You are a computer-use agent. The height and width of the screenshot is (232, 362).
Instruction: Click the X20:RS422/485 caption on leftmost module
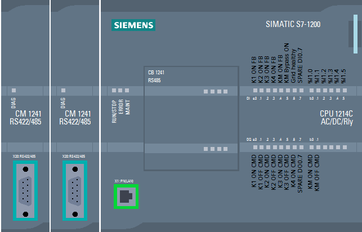point(24,157)
